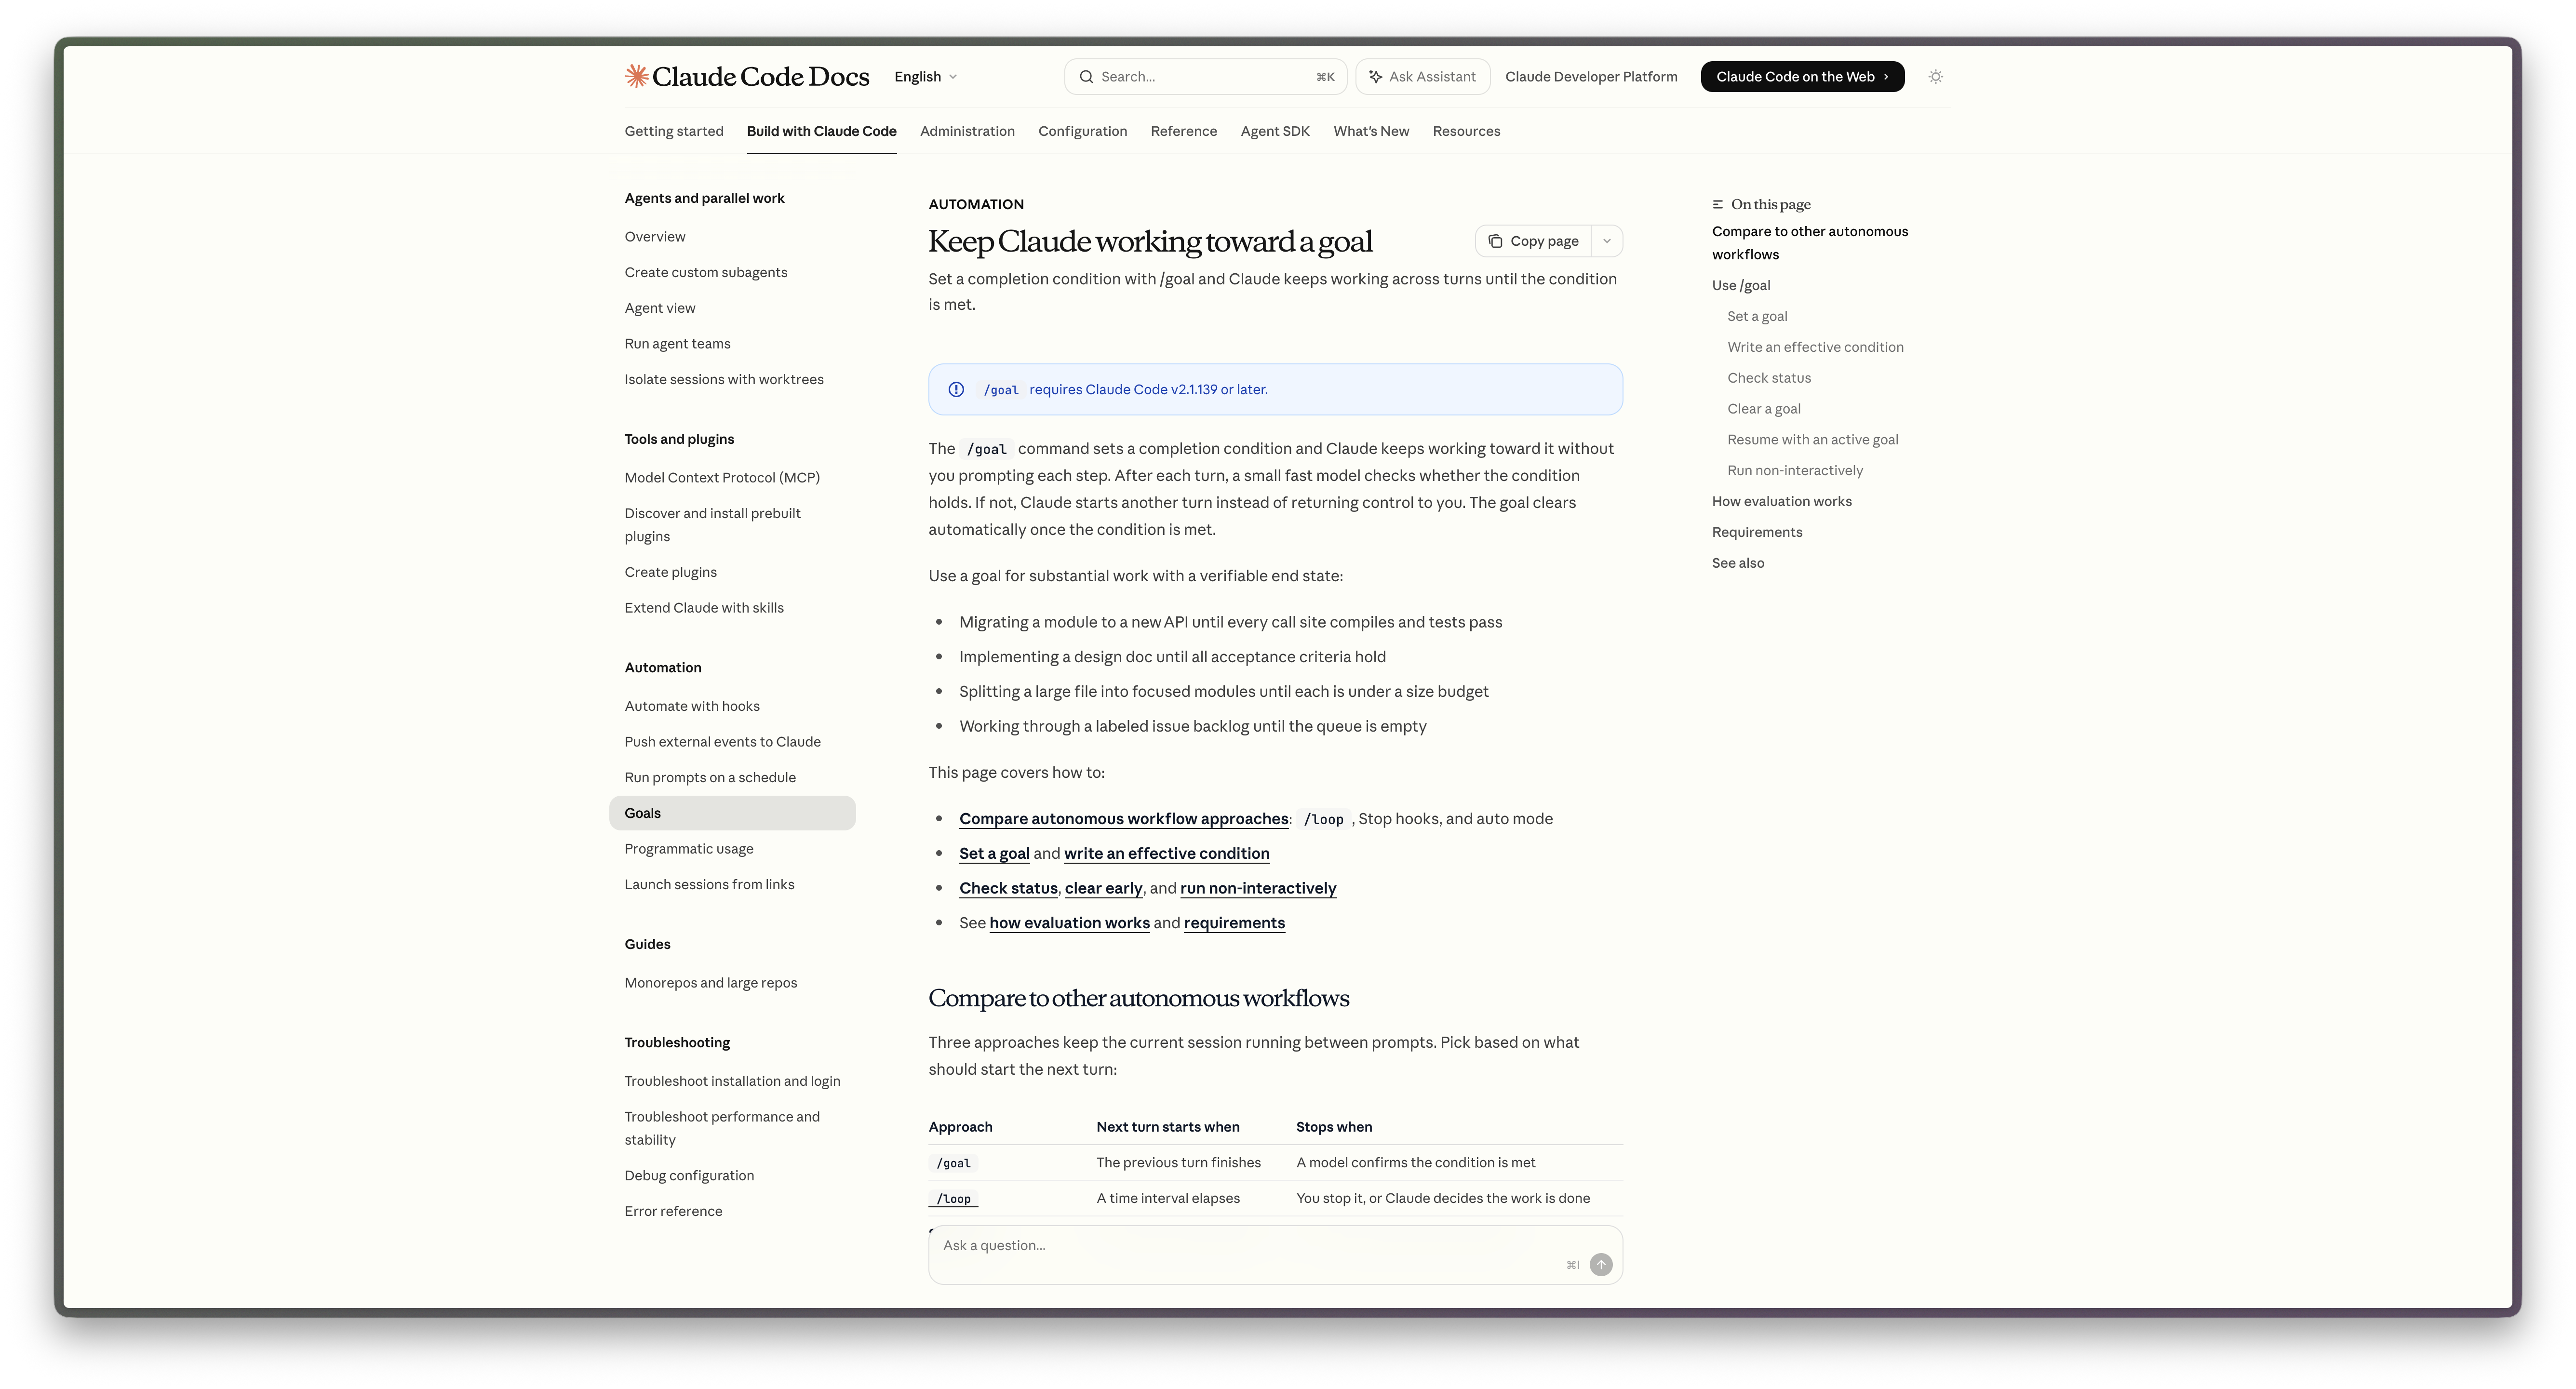Open the Reference tab
This screenshot has width=2576, height=1389.
point(1184,131)
